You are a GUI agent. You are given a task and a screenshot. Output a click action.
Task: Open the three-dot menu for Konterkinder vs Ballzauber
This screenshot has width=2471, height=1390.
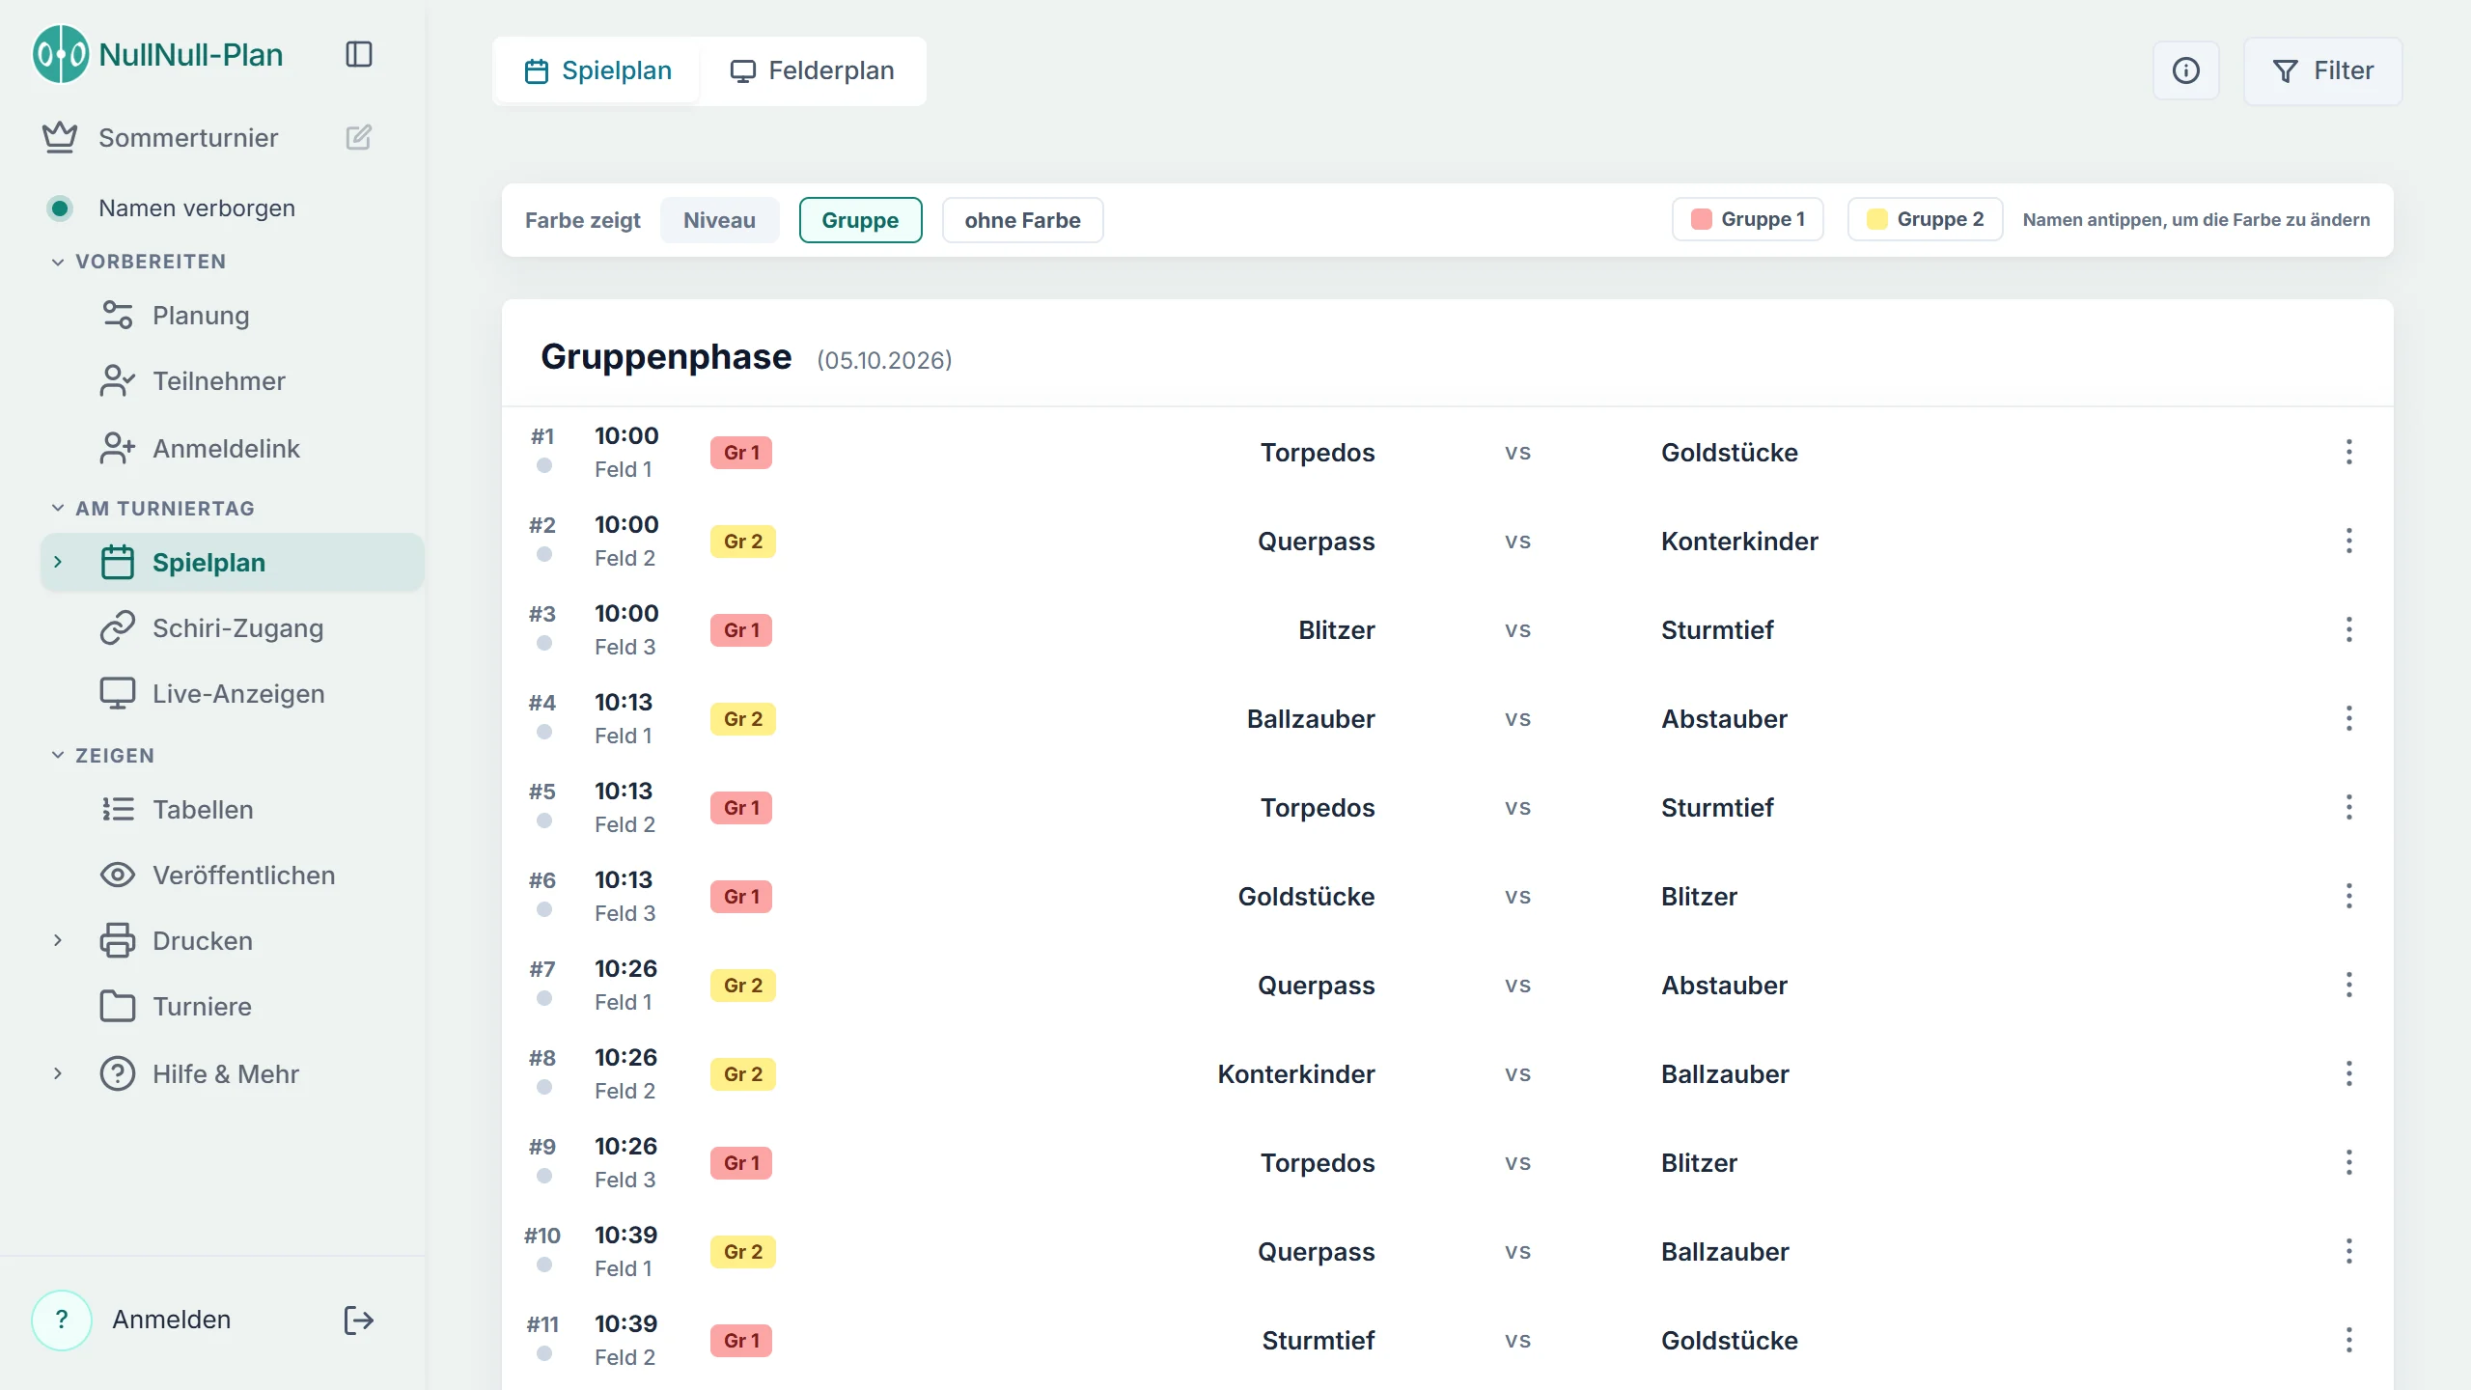pos(2349,1073)
